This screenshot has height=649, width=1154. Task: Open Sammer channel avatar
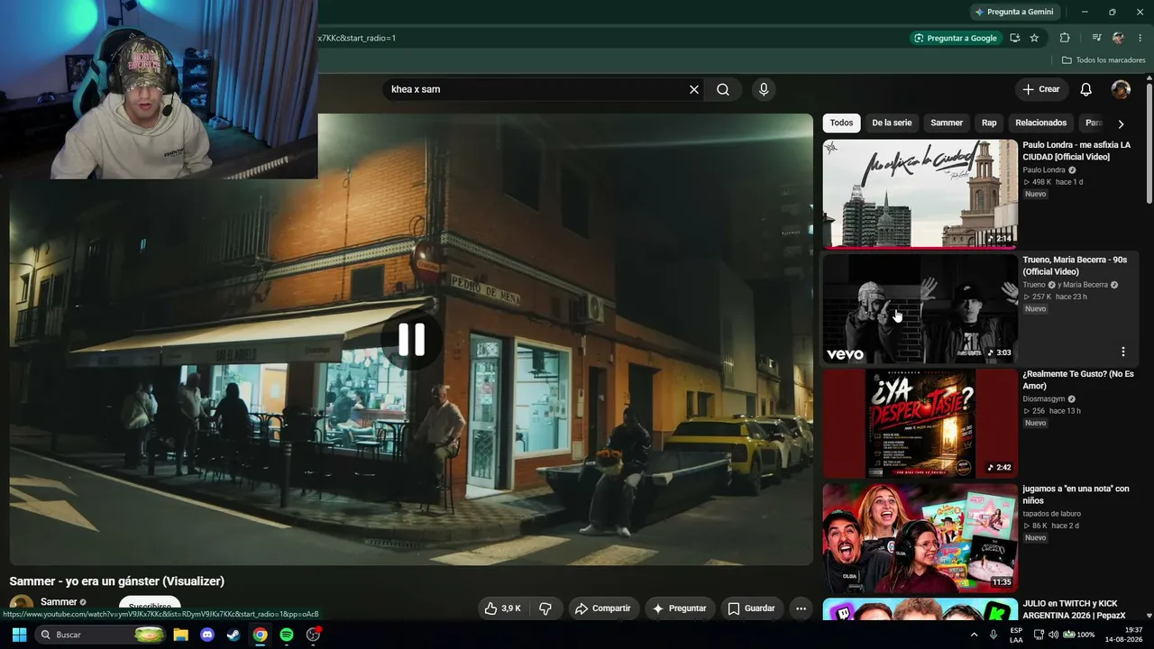coord(21,607)
